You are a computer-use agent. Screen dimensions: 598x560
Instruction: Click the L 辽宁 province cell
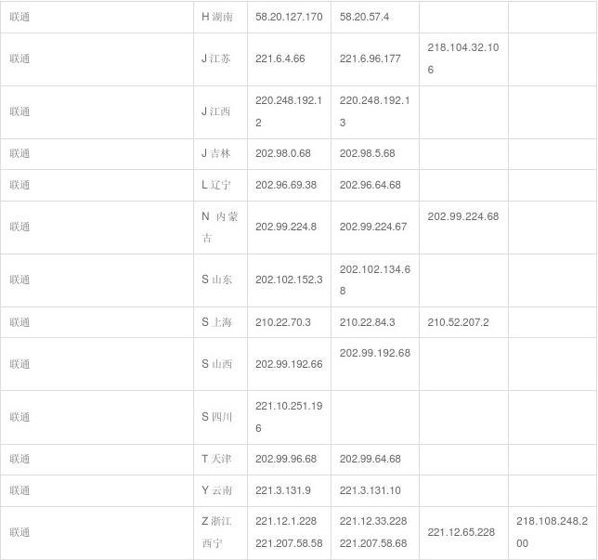217,185
